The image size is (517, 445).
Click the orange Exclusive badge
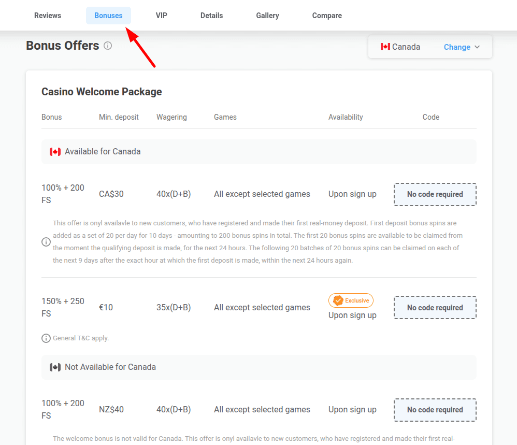[351, 300]
